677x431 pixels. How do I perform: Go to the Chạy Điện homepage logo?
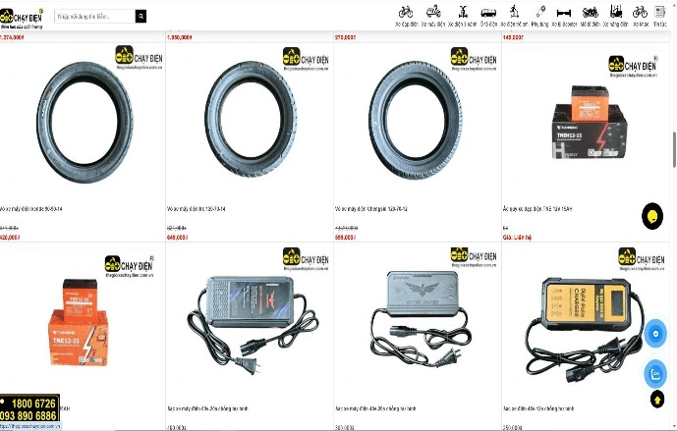click(x=22, y=18)
